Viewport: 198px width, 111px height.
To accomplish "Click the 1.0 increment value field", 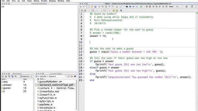I will (x=93, y=10).
